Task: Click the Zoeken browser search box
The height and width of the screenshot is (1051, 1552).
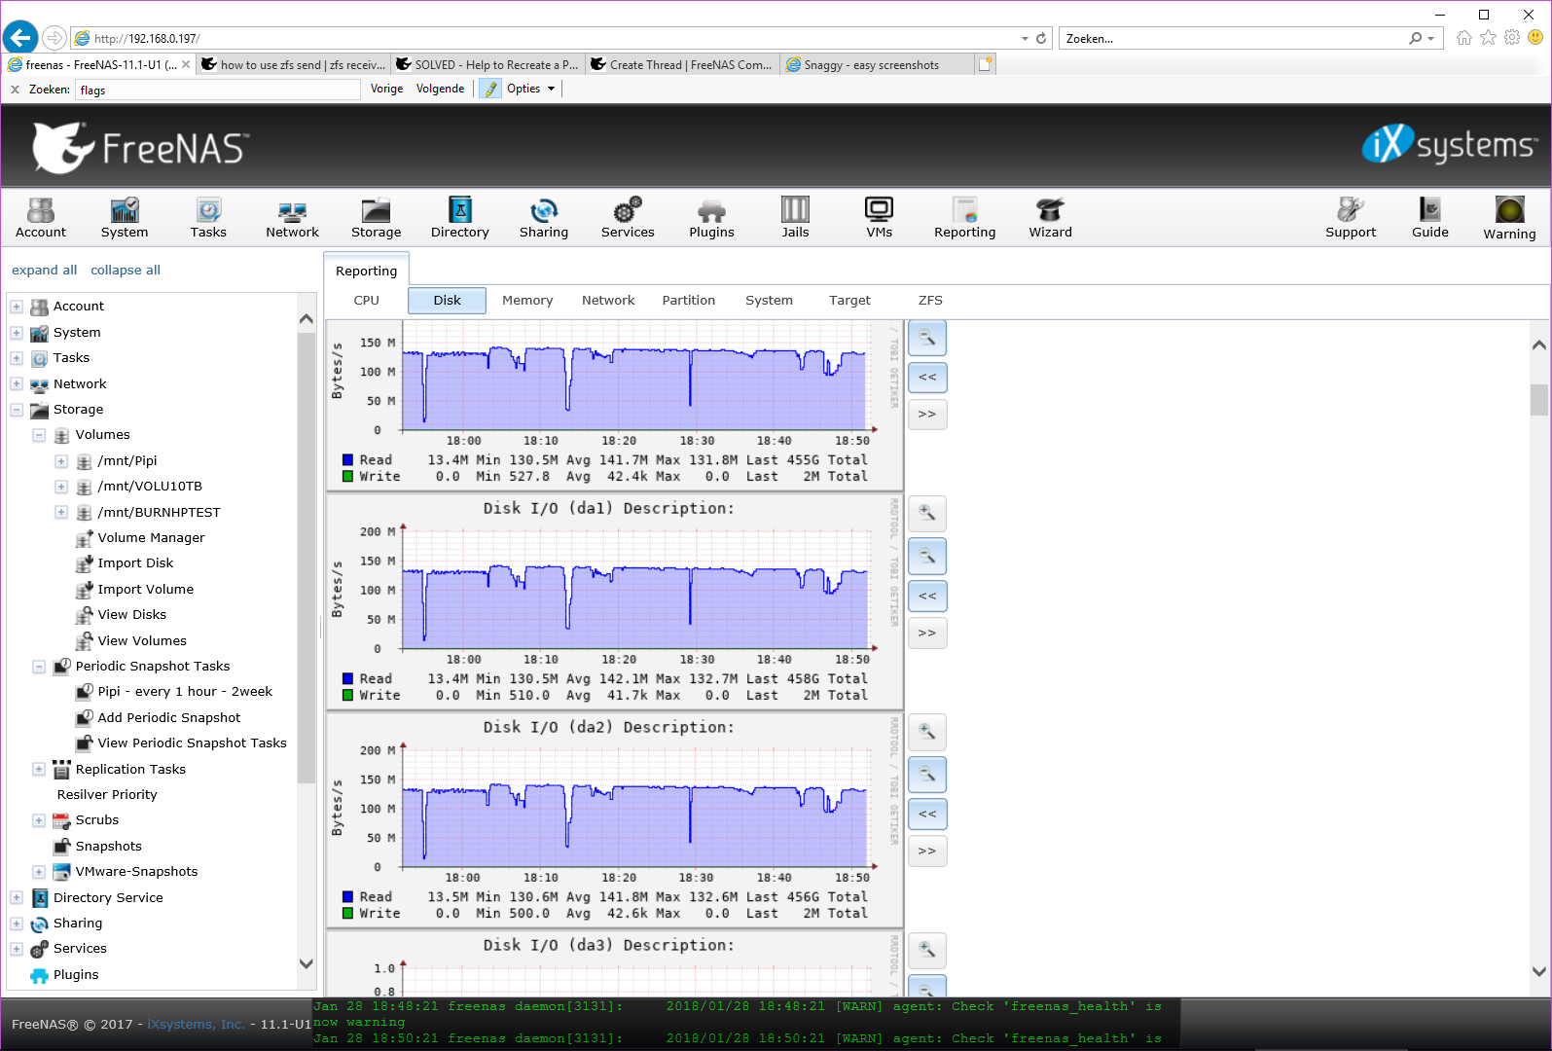Action: [x=1234, y=38]
